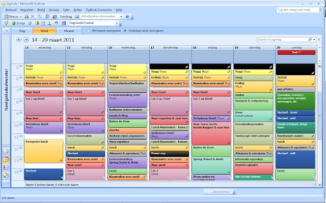Viewport: 326px width, 203px height.
Task: Select Werkweek weergeven radio button
Action: [x=88, y=30]
